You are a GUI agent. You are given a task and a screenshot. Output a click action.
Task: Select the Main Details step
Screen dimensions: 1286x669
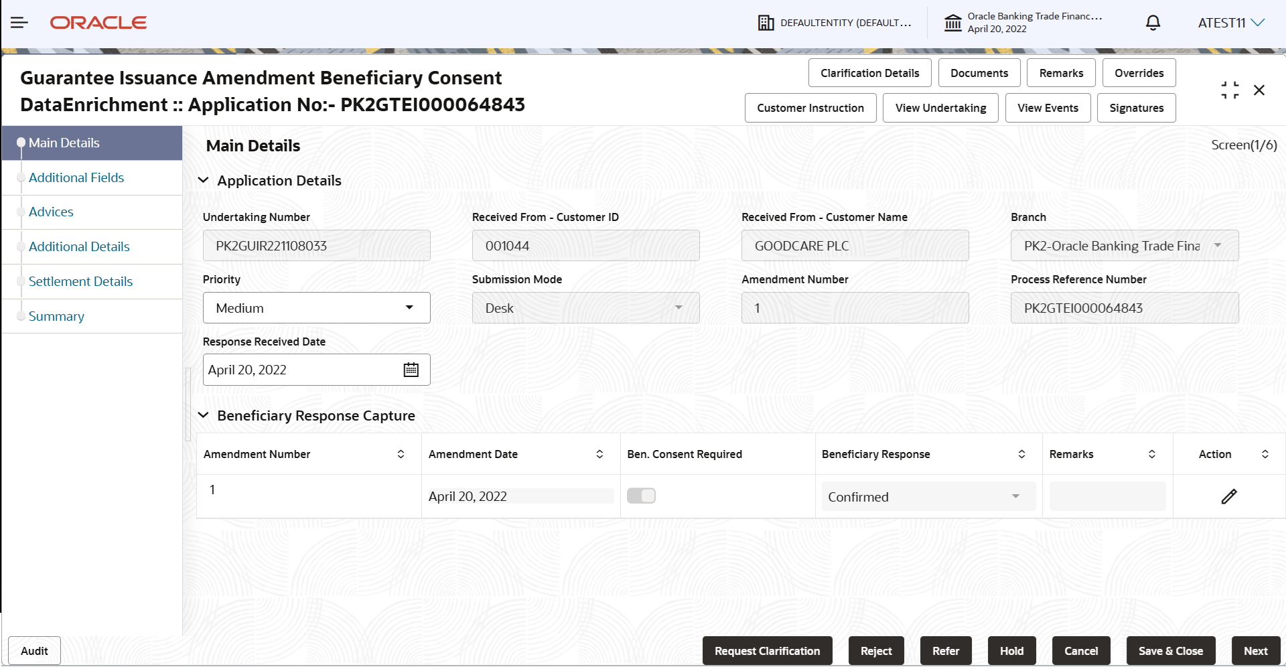tap(92, 143)
